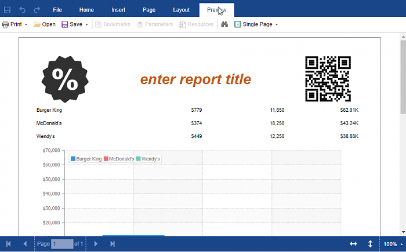Click the 'Burger King' table row label
Screen dimensions: 406x252
tap(49, 110)
